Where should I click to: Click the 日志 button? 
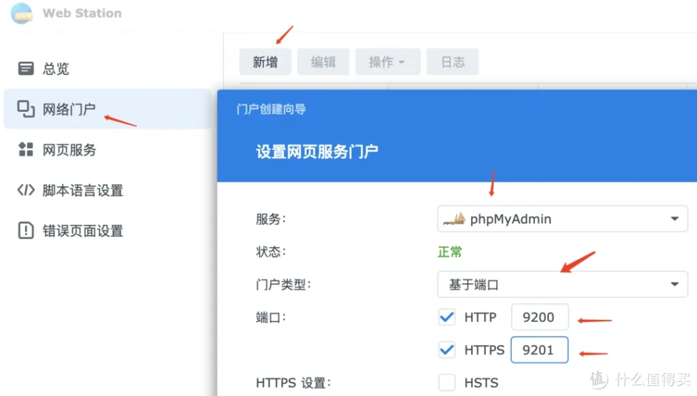coord(453,62)
